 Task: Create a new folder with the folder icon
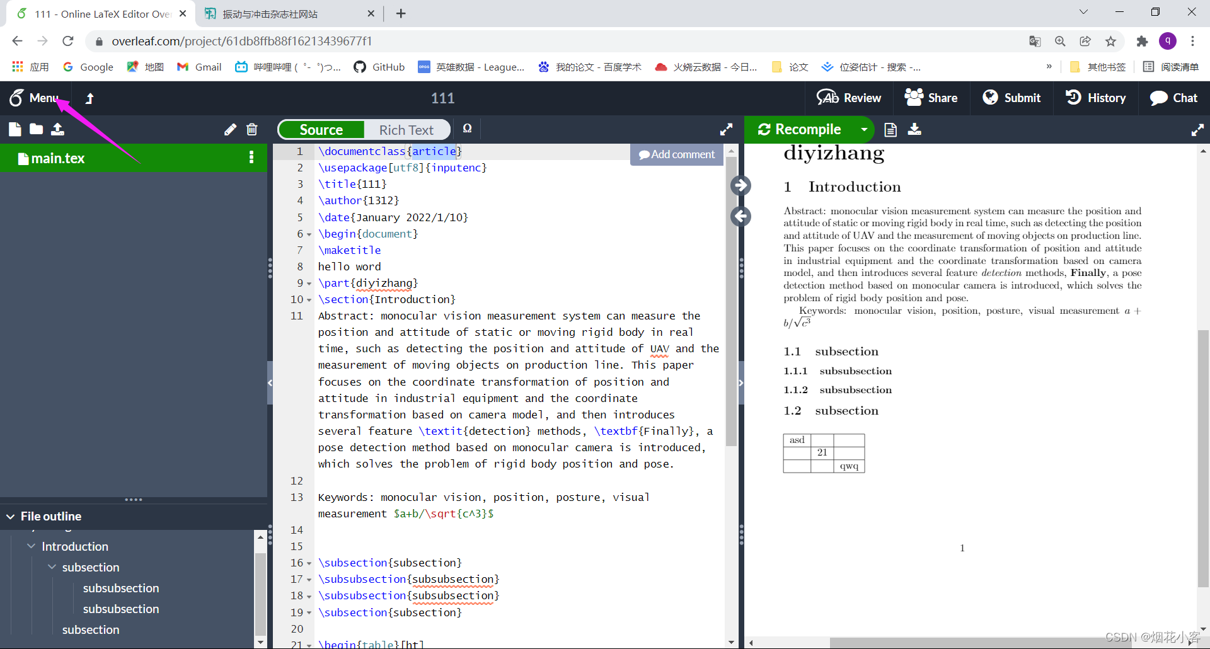[37, 129]
